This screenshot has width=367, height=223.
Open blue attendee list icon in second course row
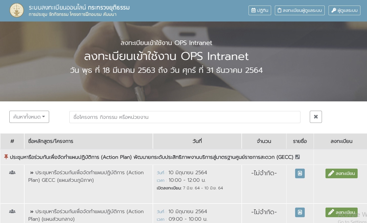(300, 212)
